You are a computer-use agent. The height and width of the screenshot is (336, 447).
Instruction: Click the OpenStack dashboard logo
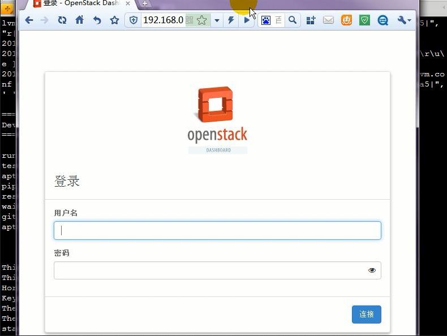coord(217,120)
